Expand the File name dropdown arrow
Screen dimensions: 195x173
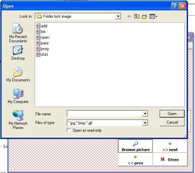pos(145,114)
